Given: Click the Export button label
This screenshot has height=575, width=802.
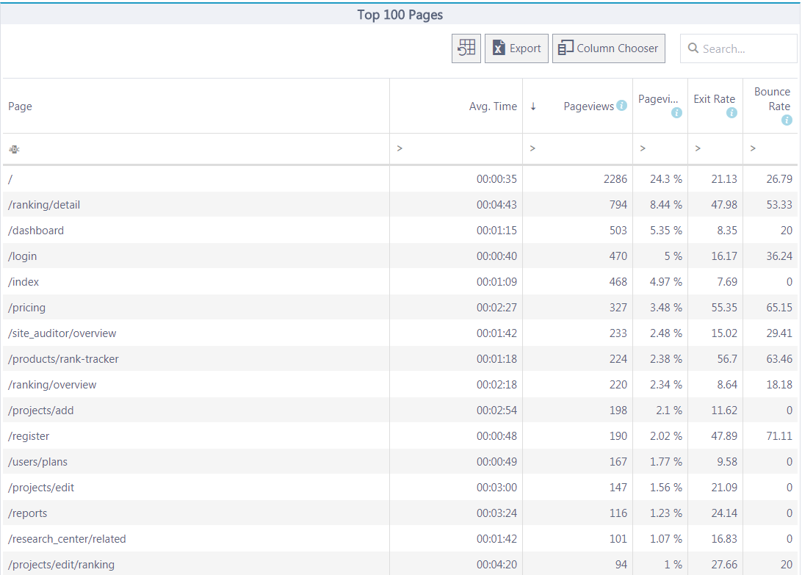Looking at the screenshot, I should 525,48.
